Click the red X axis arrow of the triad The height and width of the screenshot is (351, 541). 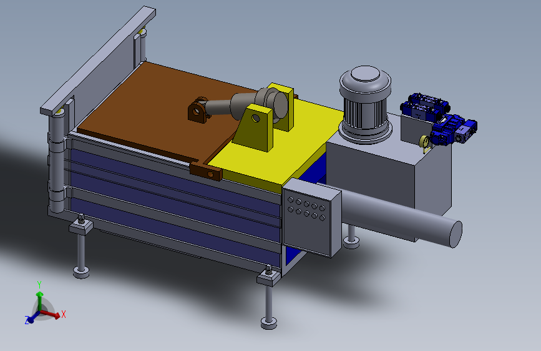click(52, 314)
